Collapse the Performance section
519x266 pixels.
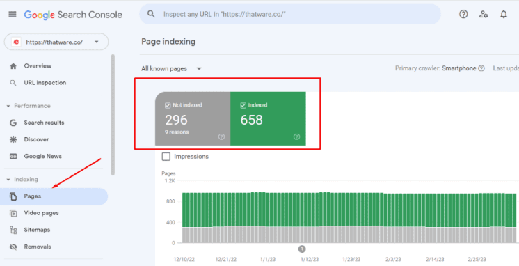(x=8, y=106)
